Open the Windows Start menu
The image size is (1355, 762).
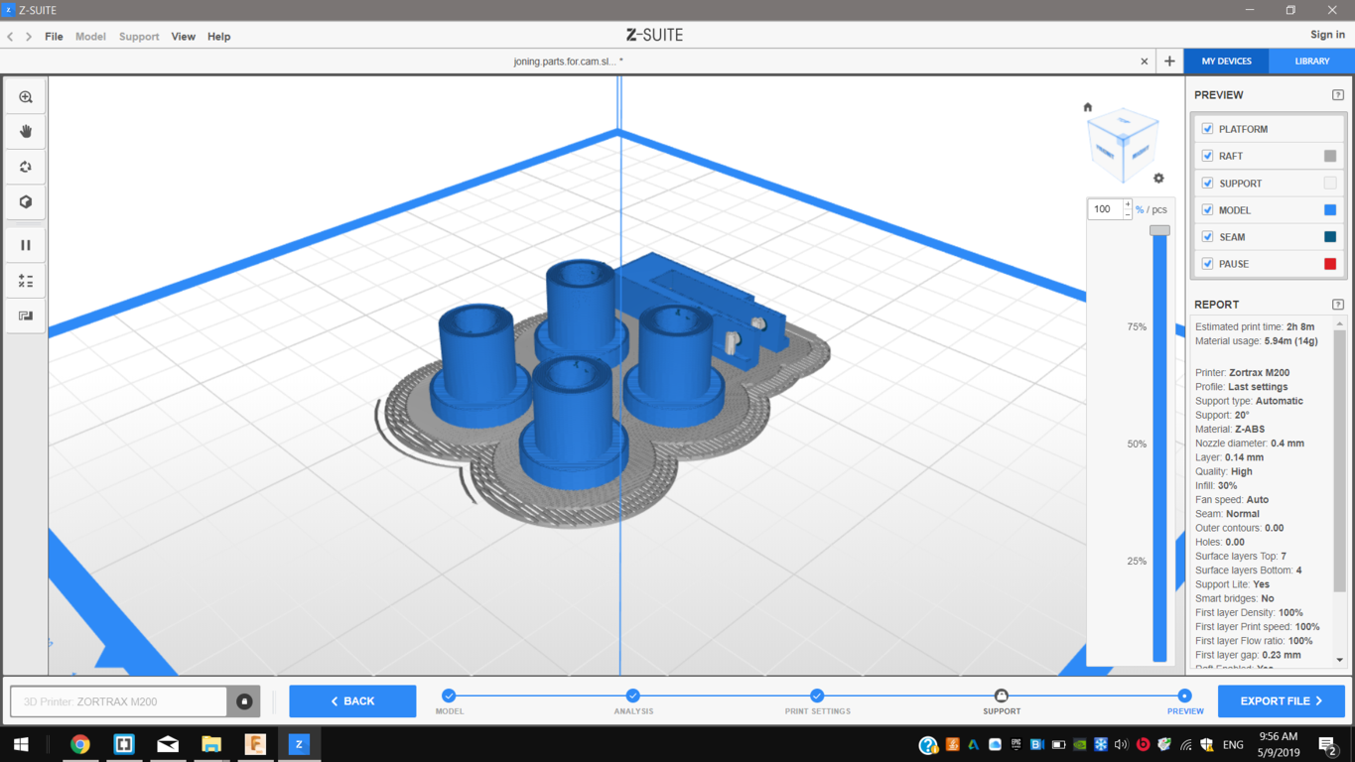(x=21, y=744)
